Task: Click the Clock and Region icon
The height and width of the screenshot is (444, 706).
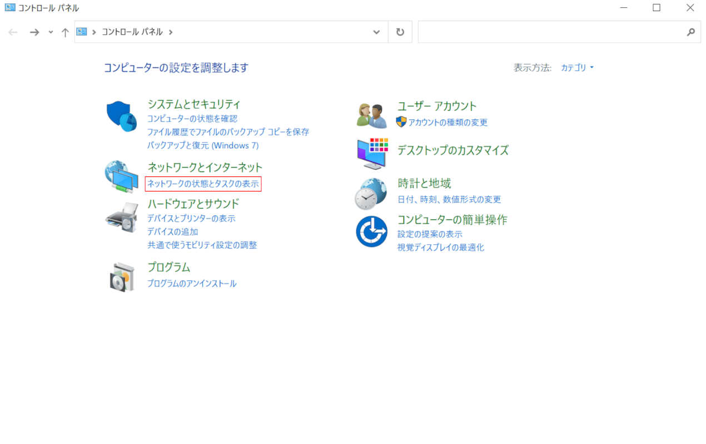Action: pos(371,193)
